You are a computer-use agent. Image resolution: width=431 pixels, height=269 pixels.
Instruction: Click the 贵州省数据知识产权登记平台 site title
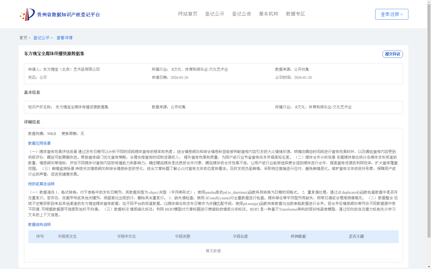[x=68, y=15]
